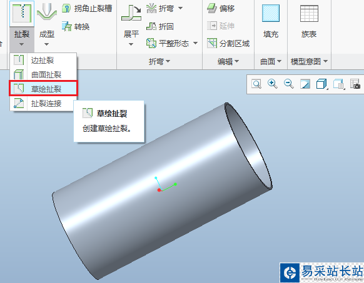Select the 拐角止裂槽 corner relief tool
Screen dimensions: 364x283
pos(87,9)
